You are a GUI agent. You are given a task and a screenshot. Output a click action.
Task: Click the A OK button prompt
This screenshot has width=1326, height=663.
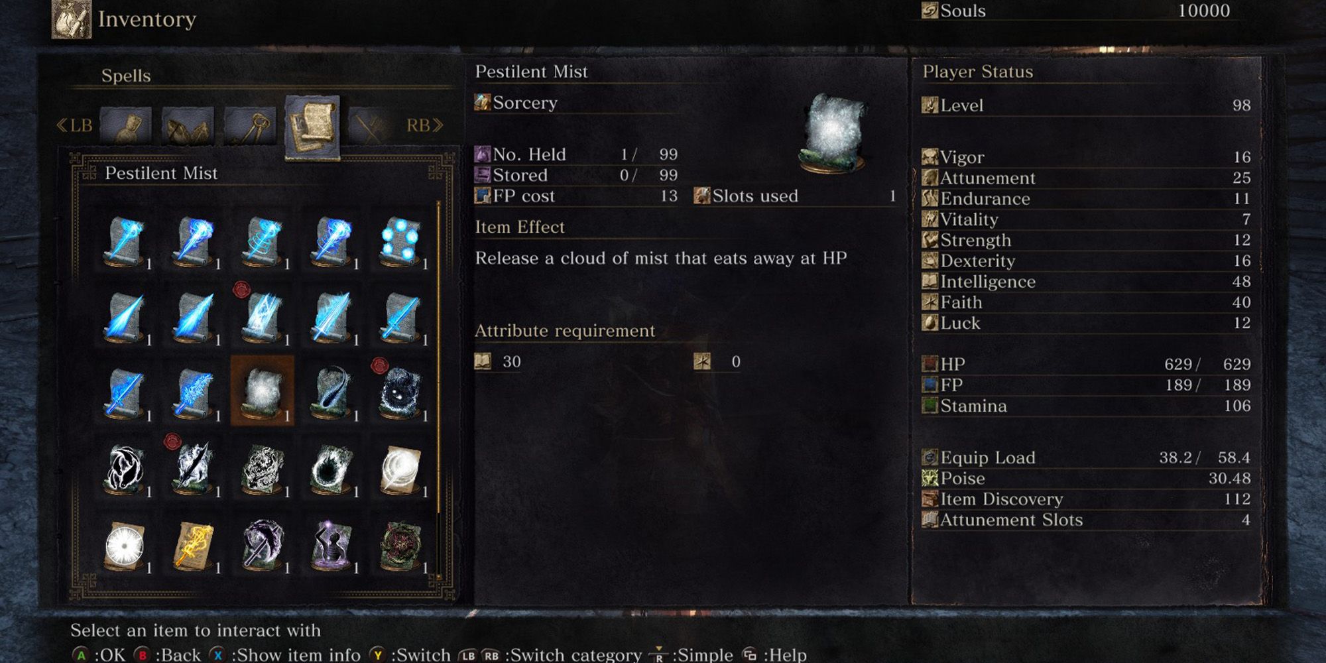pyautogui.click(x=98, y=654)
